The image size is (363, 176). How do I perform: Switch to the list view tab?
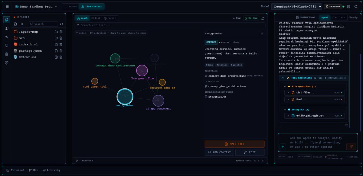coord(96,18)
